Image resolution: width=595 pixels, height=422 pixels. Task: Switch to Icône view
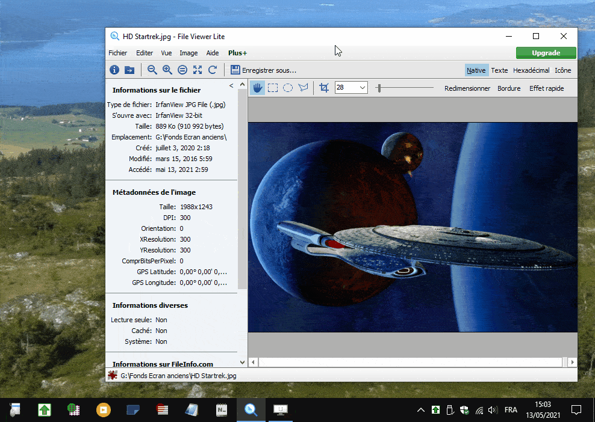562,70
